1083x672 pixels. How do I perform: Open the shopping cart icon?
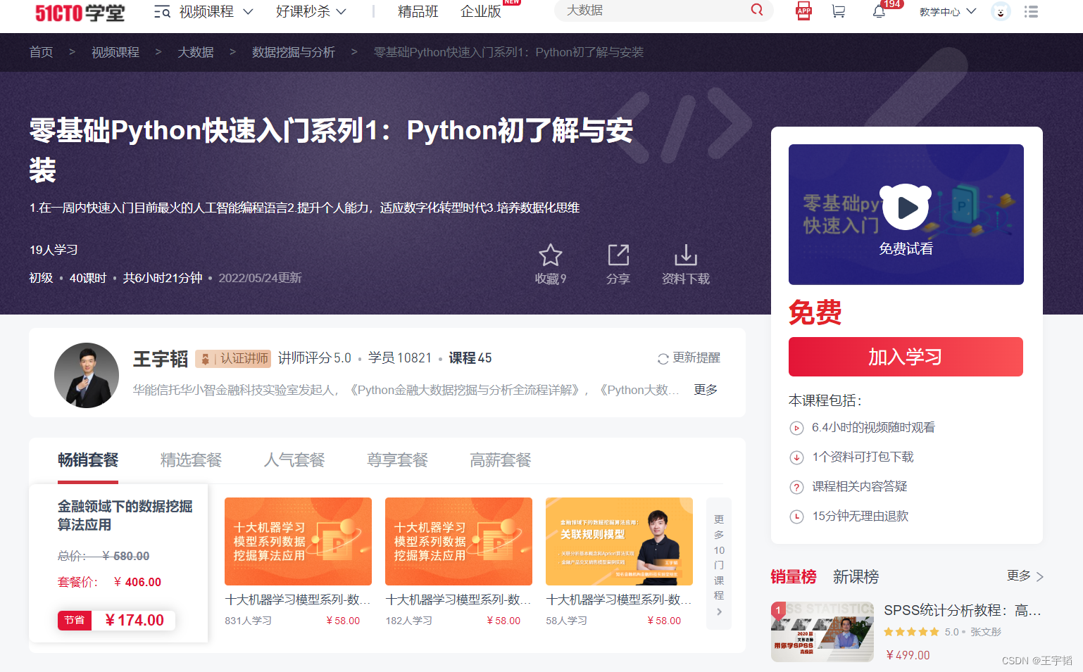838,11
